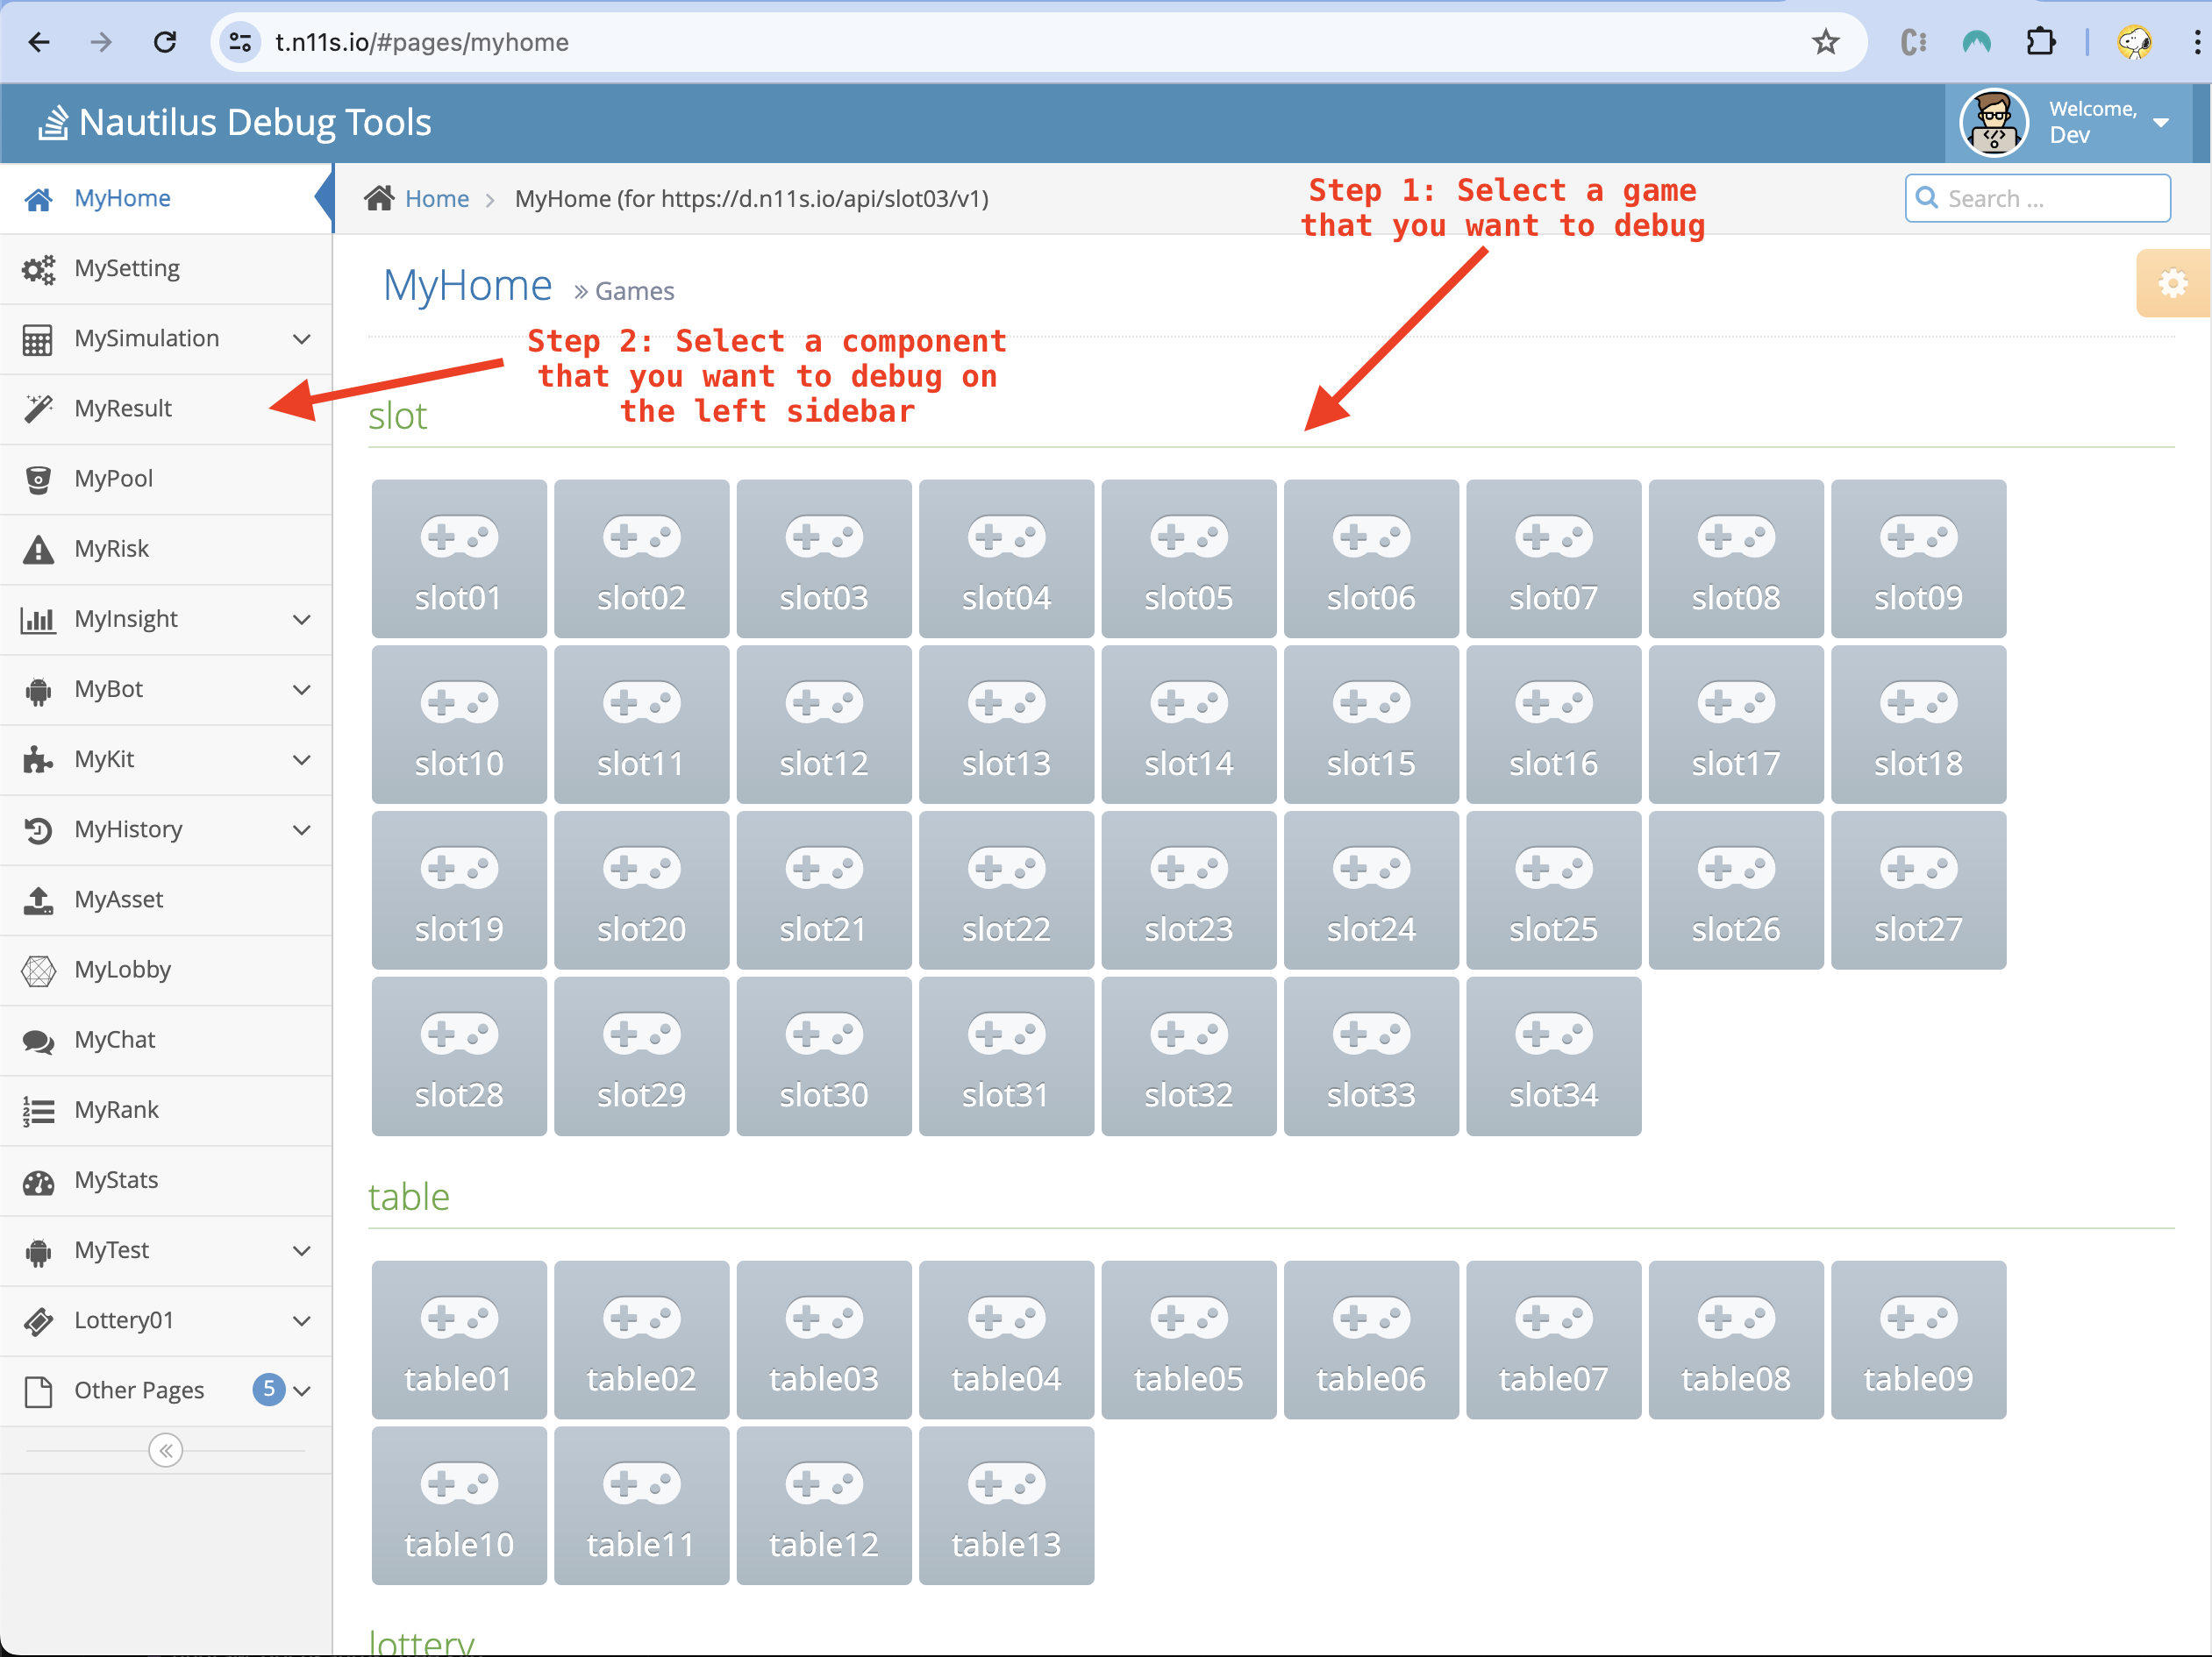Click the MyRisk warning triangle icon
Screen dimensions: 2212x1657
pyautogui.click(x=38, y=549)
